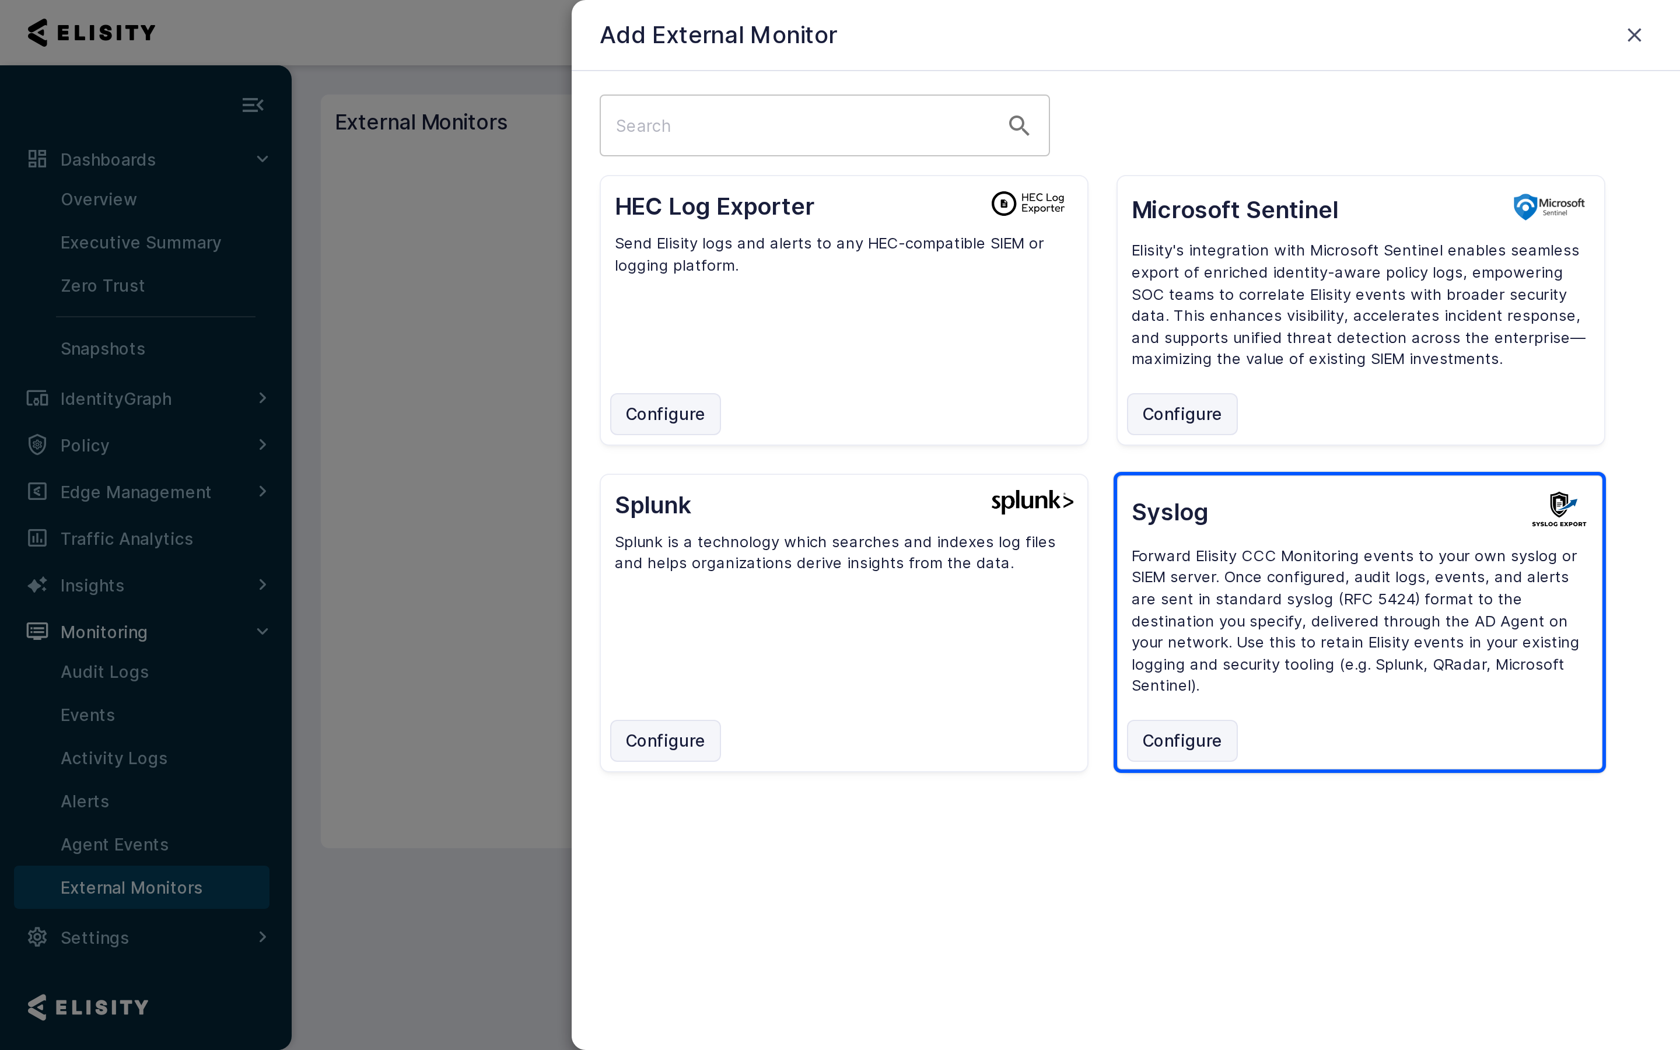This screenshot has height=1050, width=1680.
Task: Click the Monitoring menu label
Action: click(104, 632)
